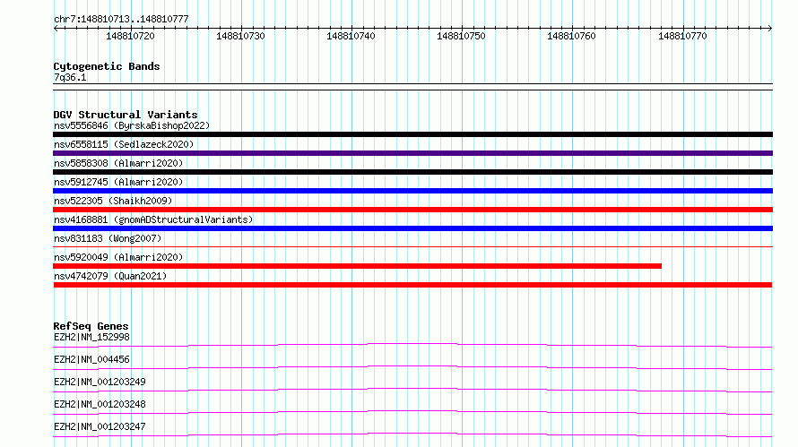Screen dimensions: 798x447
Task: Open transcript label EZH2|NM_004456
Action: tap(91, 359)
